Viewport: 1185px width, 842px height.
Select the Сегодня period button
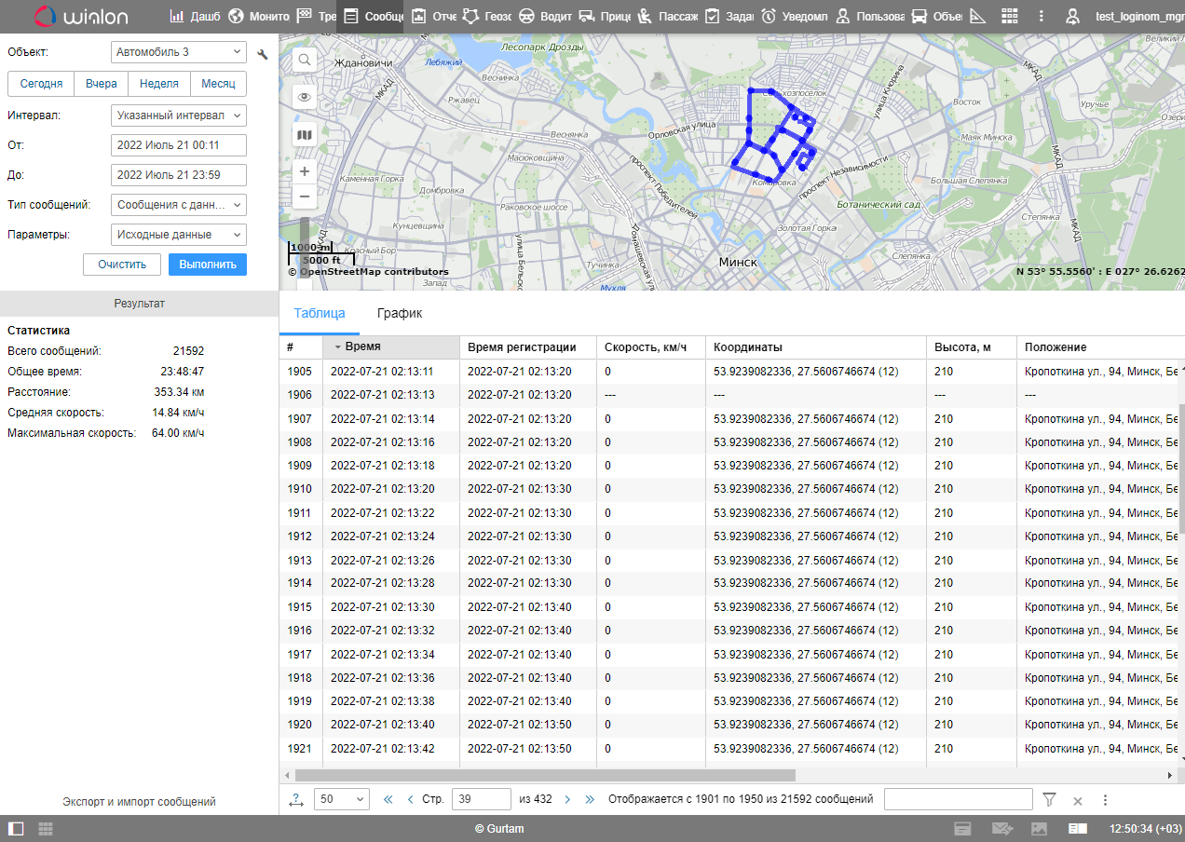41,84
